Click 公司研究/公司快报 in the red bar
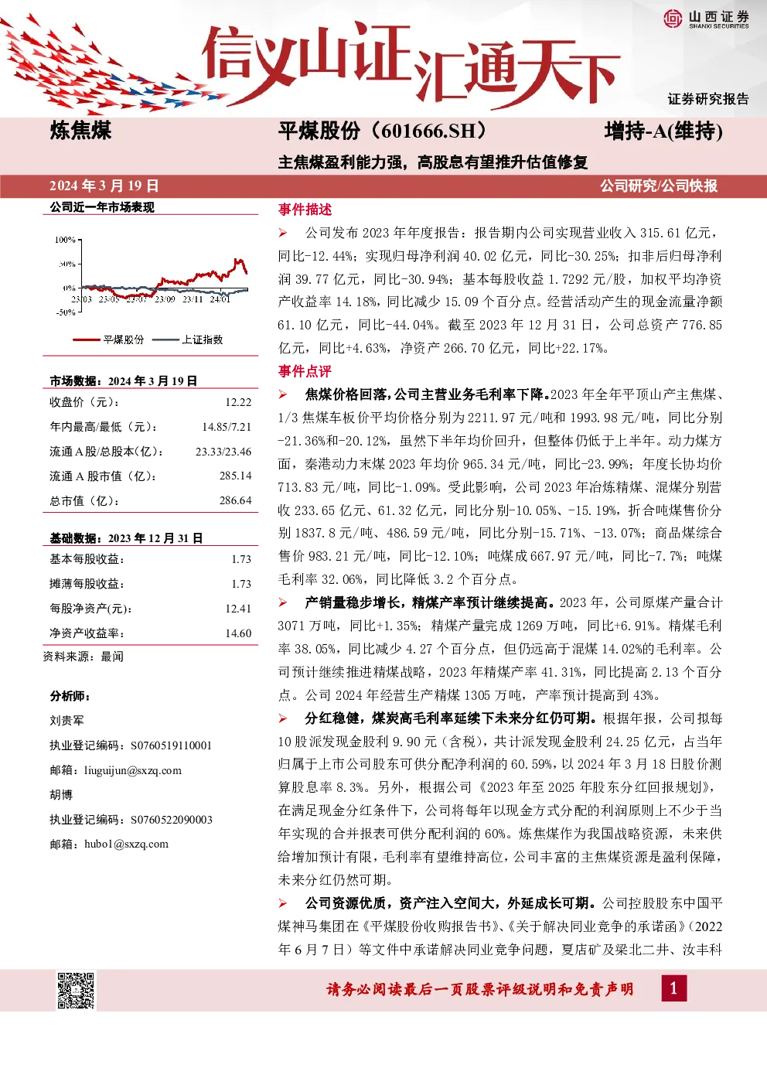The image size is (767, 1085). (x=659, y=186)
